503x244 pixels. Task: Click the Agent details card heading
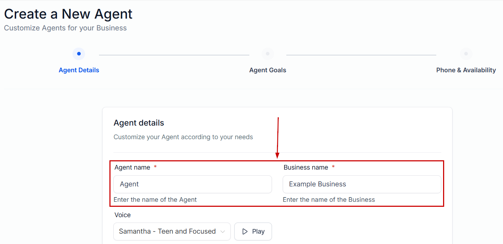click(x=139, y=123)
